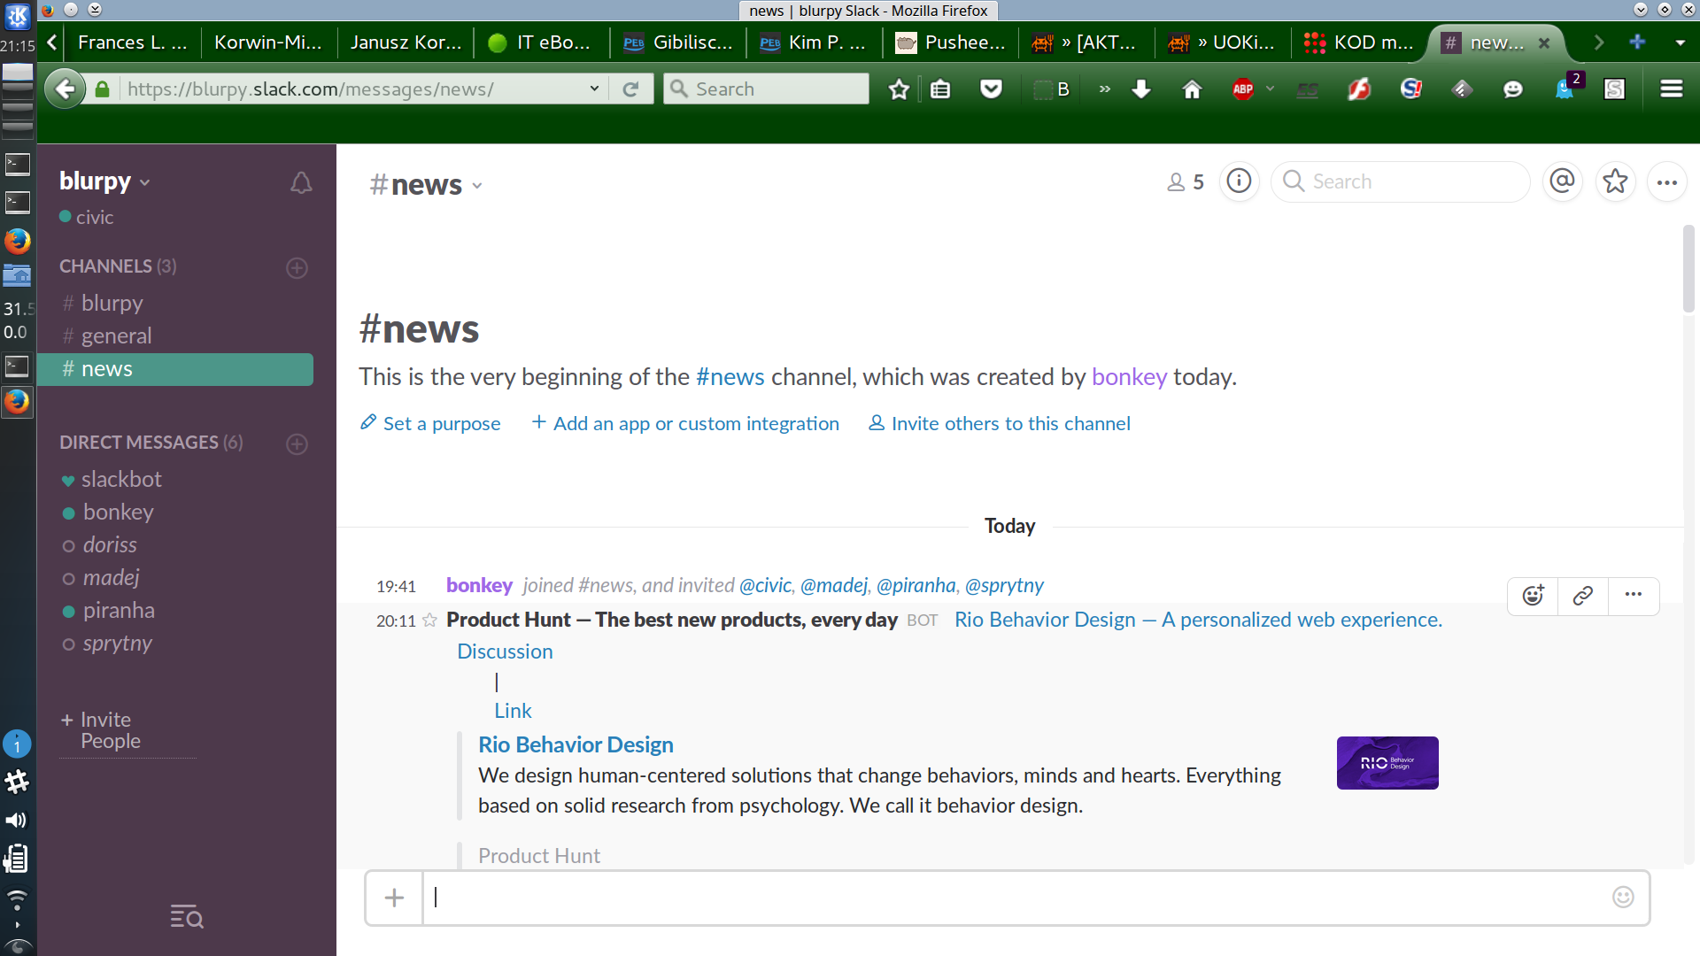Open bonkey author name in message
The image size is (1700, 956).
[479, 585]
